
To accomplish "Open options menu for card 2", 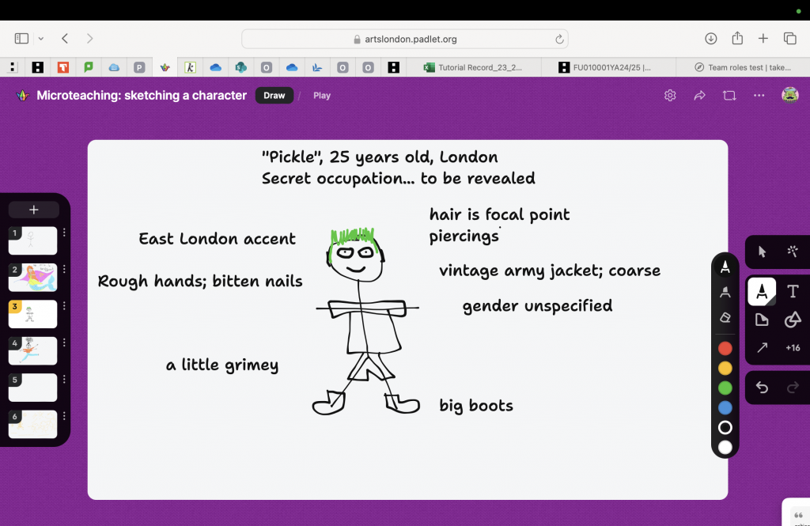I will click(65, 270).
